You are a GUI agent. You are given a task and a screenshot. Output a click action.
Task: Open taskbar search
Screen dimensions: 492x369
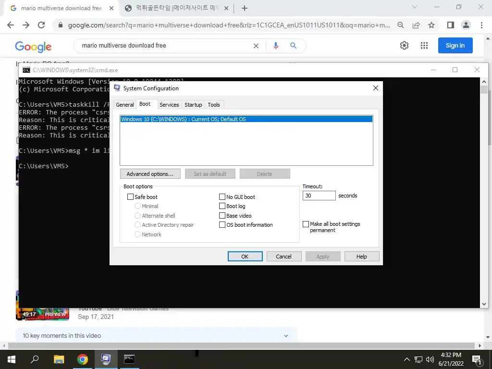[x=35, y=359]
